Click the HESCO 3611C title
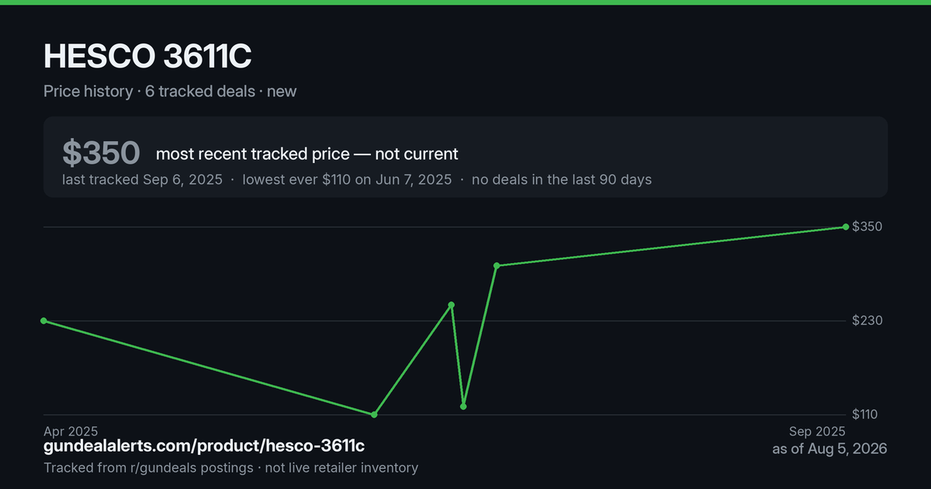Viewport: 931px width, 489px height. [x=147, y=57]
